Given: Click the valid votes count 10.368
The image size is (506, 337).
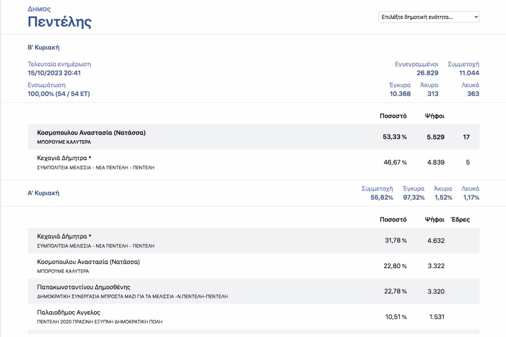Looking at the screenshot, I should tap(400, 94).
